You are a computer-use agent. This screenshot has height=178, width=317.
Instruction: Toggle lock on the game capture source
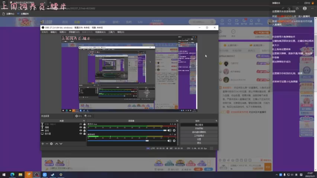[84, 131]
